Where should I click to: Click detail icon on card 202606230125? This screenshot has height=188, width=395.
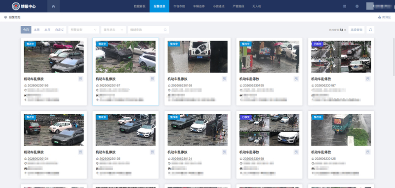click(368, 152)
